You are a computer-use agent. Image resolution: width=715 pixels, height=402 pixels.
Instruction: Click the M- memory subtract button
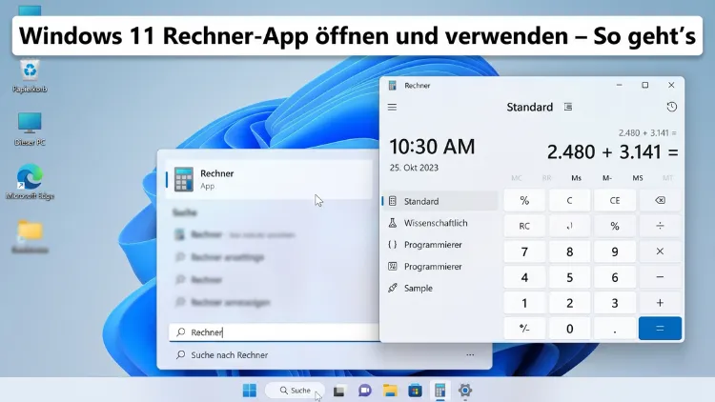(x=607, y=178)
